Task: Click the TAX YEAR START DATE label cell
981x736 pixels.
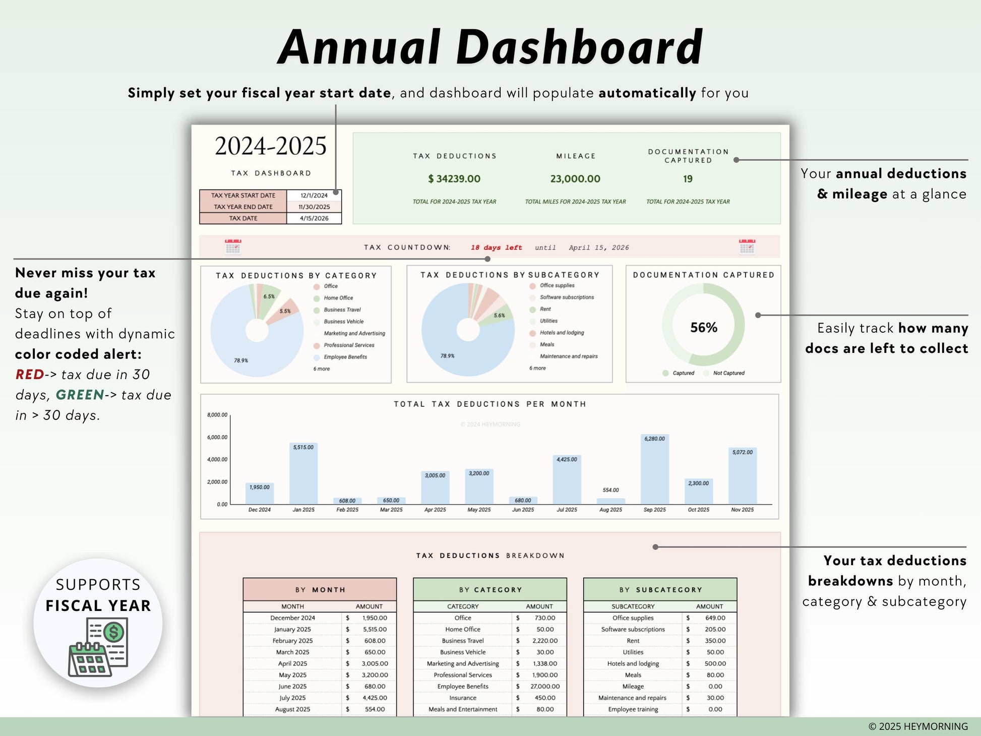Action: tap(243, 196)
